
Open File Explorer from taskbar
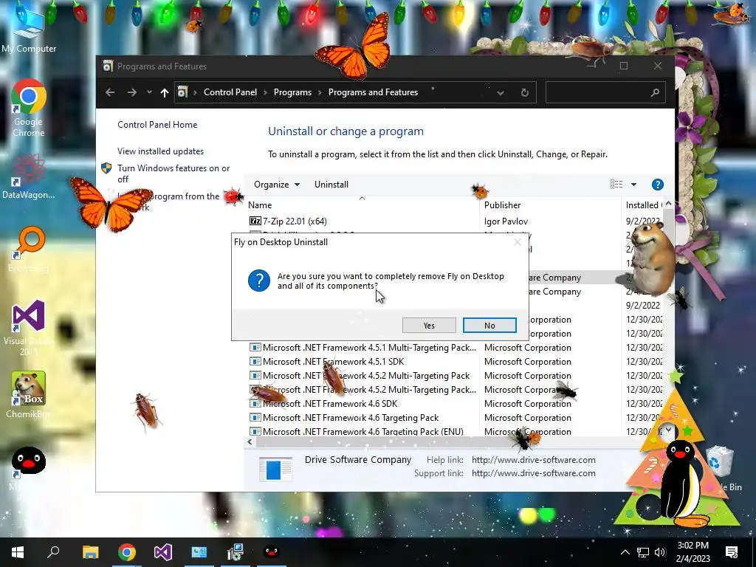90,552
